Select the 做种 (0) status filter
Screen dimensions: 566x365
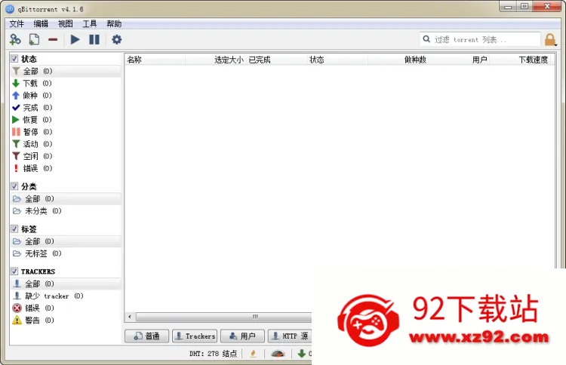pyautogui.click(x=66, y=95)
